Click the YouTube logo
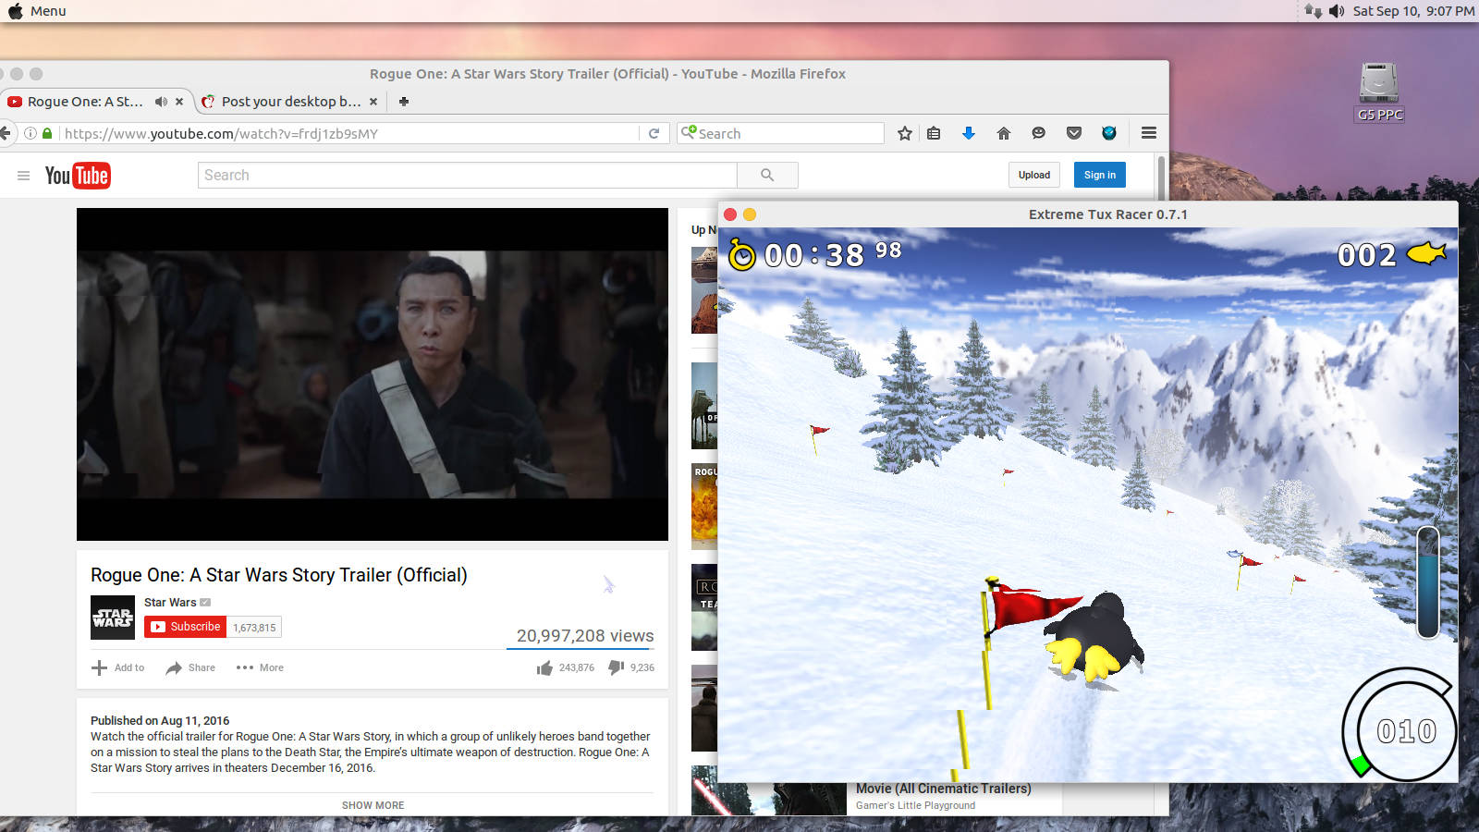The image size is (1479, 832). pyautogui.click(x=78, y=176)
